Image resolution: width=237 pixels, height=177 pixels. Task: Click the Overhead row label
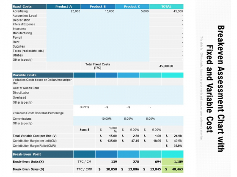19,97
